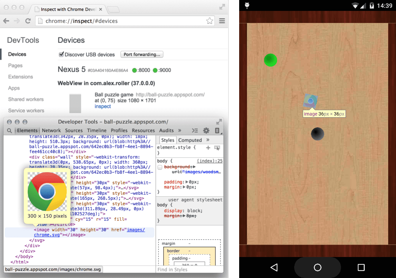Click the New Style Rule plus icon
This screenshot has height=278, width=396.
pos(208,148)
